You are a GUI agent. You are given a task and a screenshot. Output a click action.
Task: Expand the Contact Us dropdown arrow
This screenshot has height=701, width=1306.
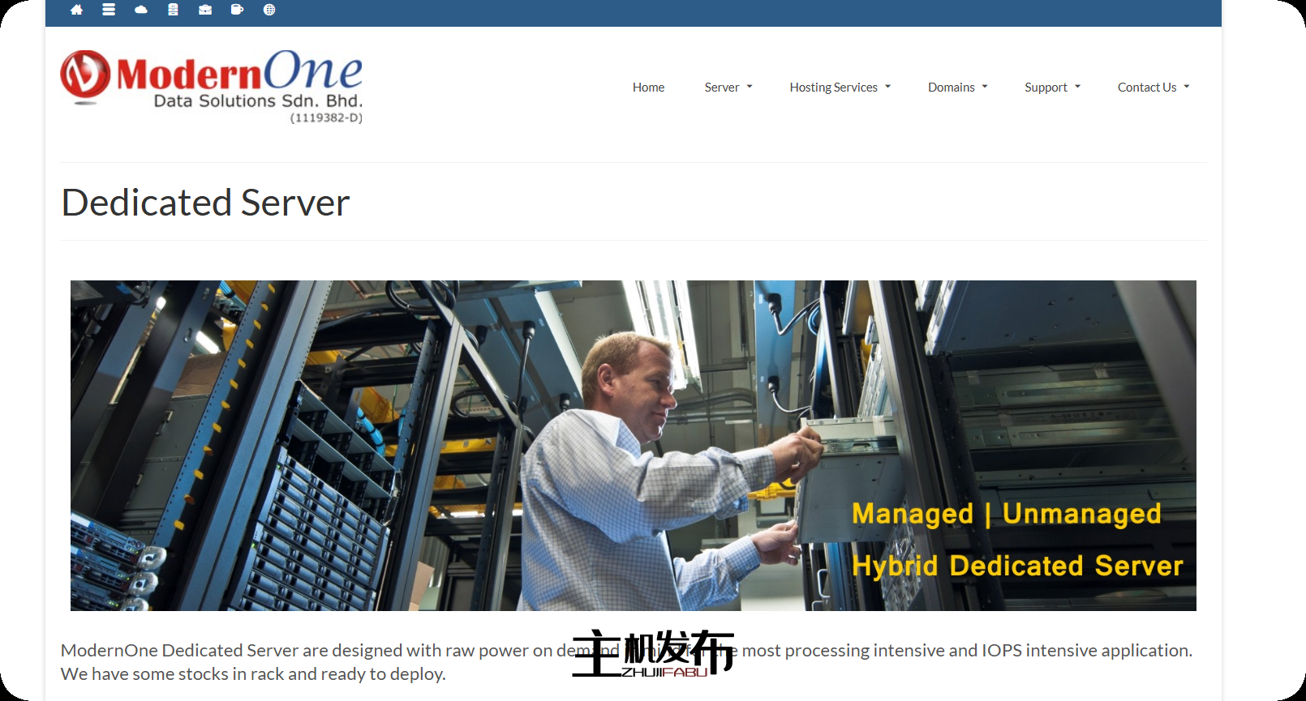(x=1187, y=87)
